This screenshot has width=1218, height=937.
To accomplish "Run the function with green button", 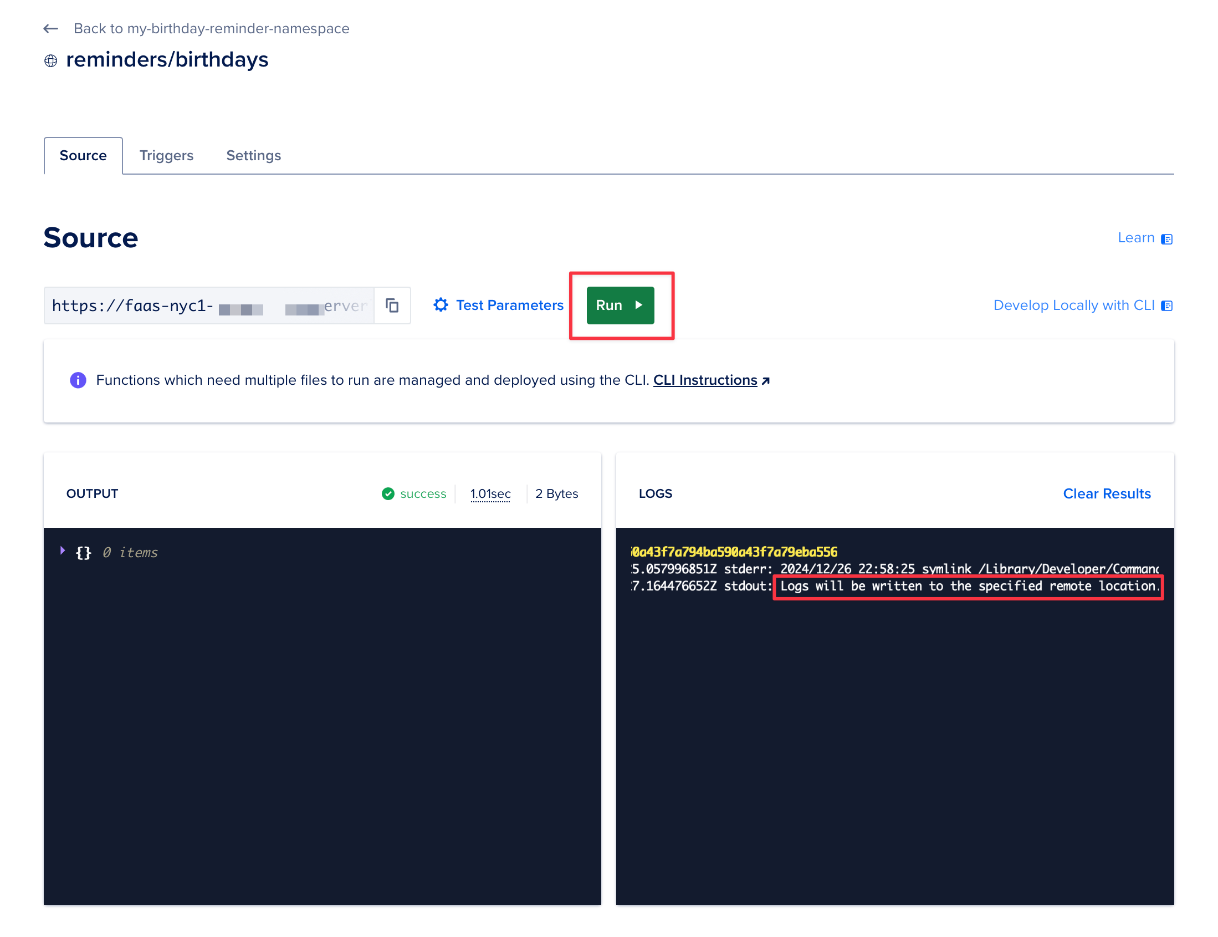I will point(620,305).
